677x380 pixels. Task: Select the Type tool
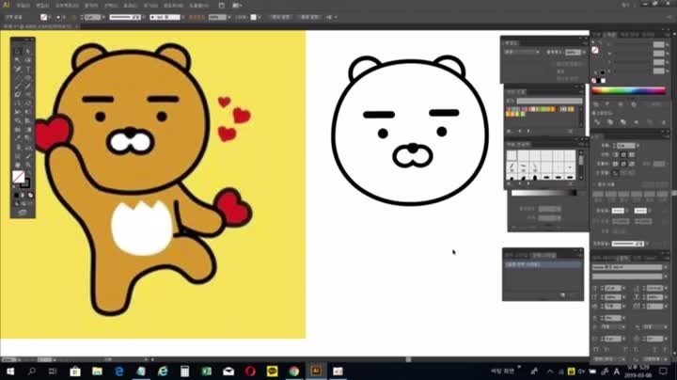(27, 69)
